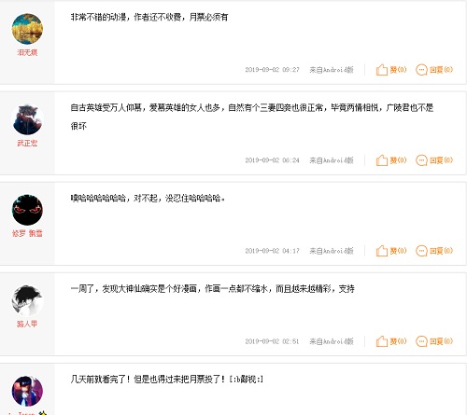Click the reply bubble icon on 武正宏's comment

pos(421,160)
